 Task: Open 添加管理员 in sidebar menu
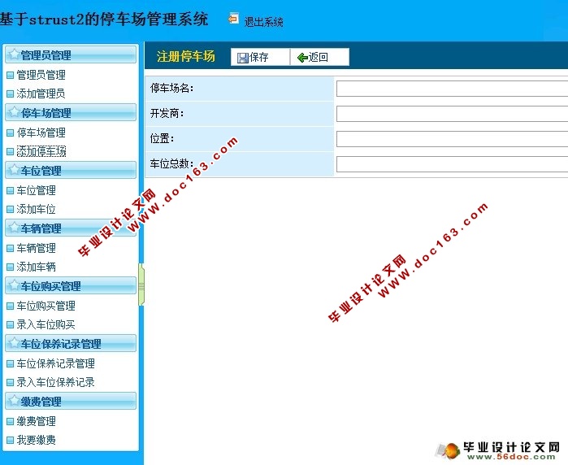tap(41, 94)
